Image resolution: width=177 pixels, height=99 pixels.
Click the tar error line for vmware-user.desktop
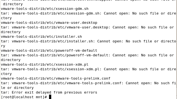(87, 27)
